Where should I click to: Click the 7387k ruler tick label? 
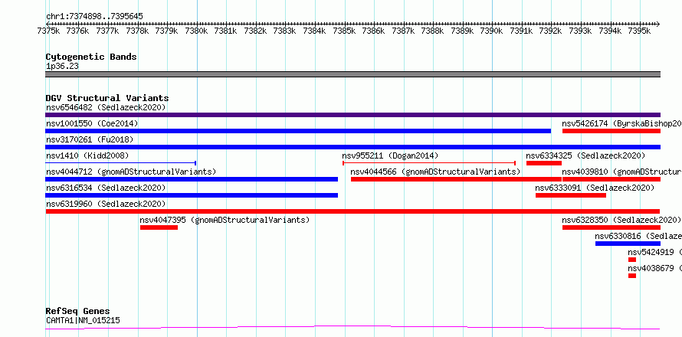click(403, 31)
